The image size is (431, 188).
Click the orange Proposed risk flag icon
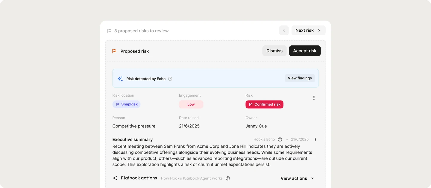(114, 51)
